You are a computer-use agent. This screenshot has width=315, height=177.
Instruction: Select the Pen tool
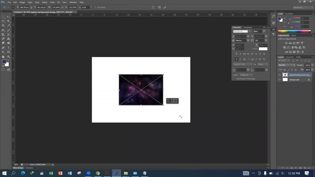(3, 48)
